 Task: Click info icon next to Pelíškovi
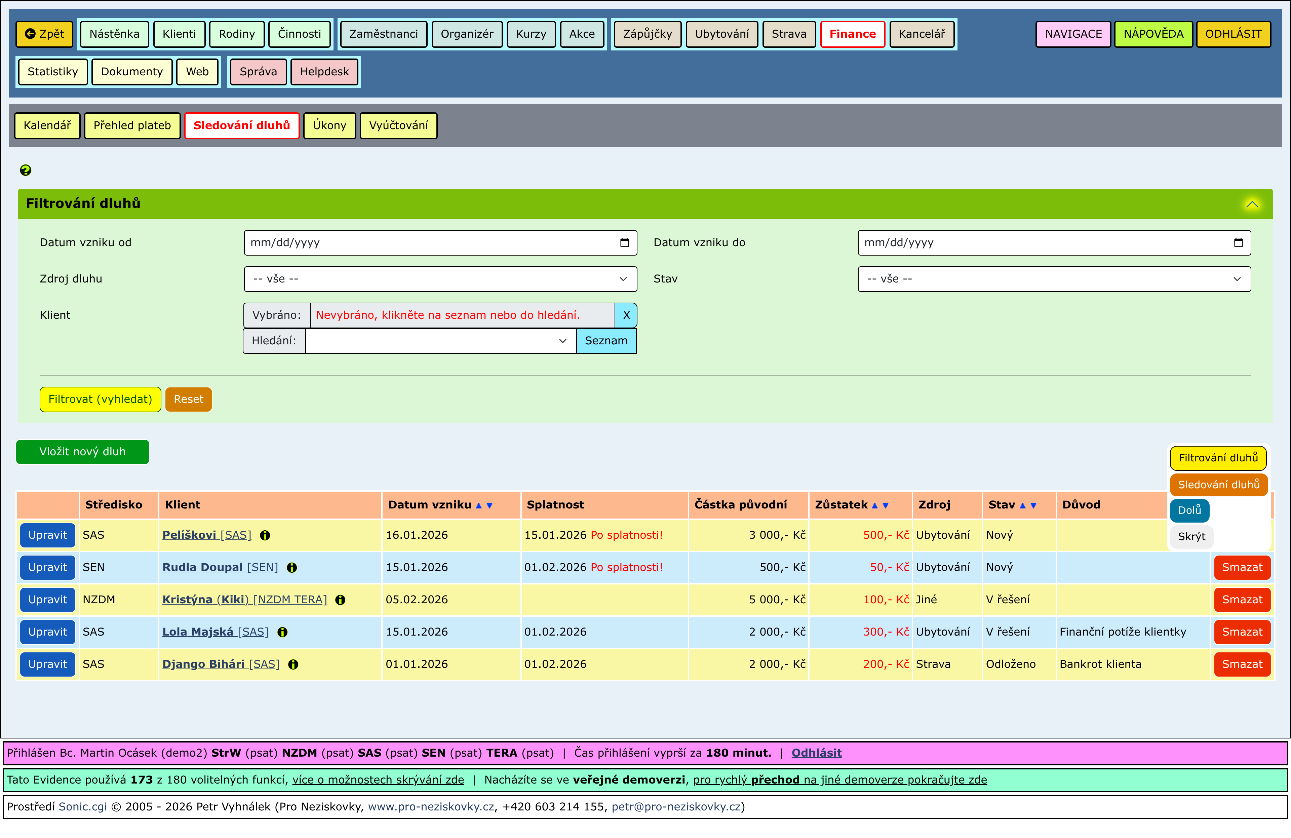click(265, 535)
